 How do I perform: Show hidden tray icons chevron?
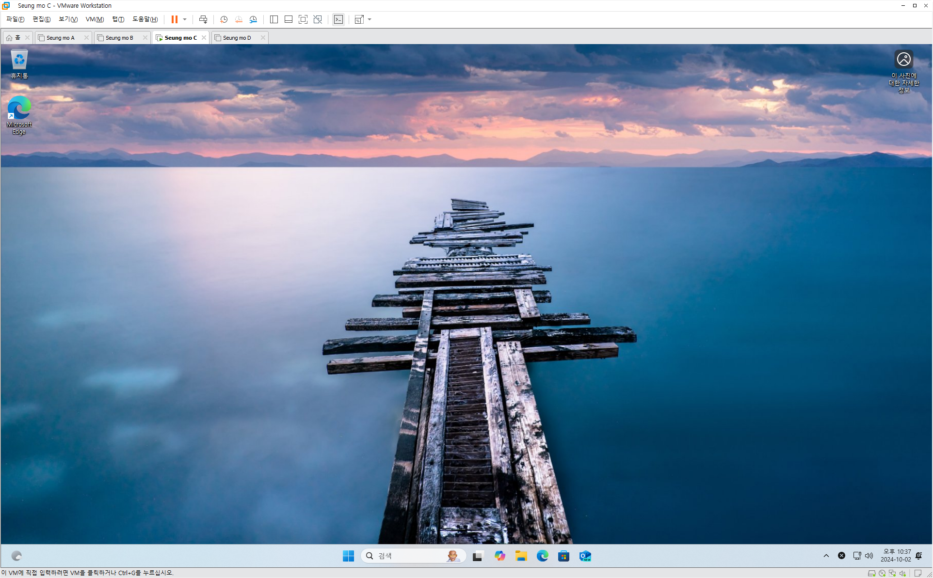coord(826,556)
